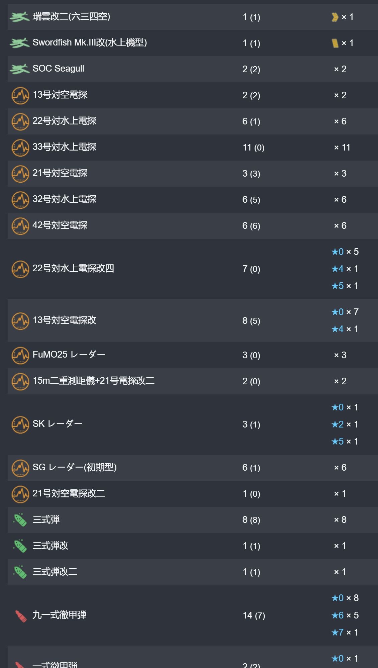Click the seaplane icon next to SOC Seagull
This screenshot has height=668, width=378.
pyautogui.click(x=20, y=69)
